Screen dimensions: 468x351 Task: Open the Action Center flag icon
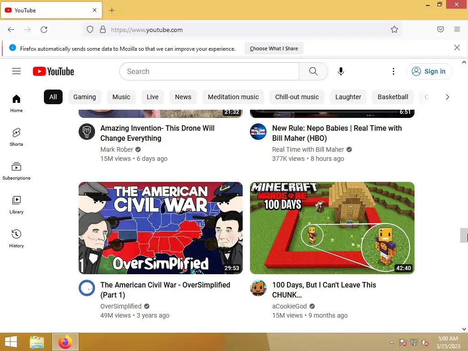point(403,342)
